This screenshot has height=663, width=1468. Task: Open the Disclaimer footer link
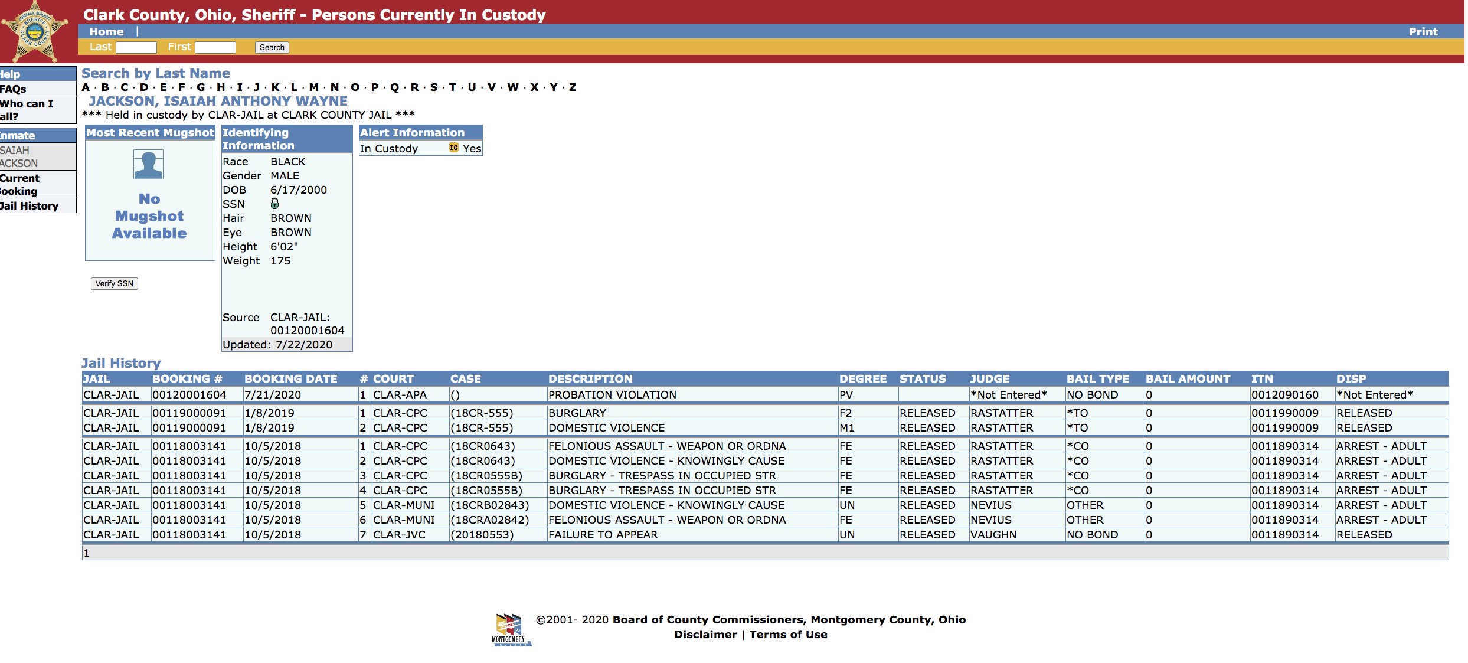(x=705, y=635)
